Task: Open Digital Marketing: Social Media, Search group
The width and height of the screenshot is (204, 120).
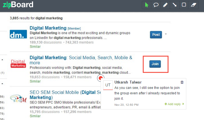Action: [81, 60]
